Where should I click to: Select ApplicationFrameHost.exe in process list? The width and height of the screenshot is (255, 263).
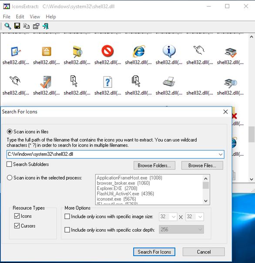pos(130,178)
